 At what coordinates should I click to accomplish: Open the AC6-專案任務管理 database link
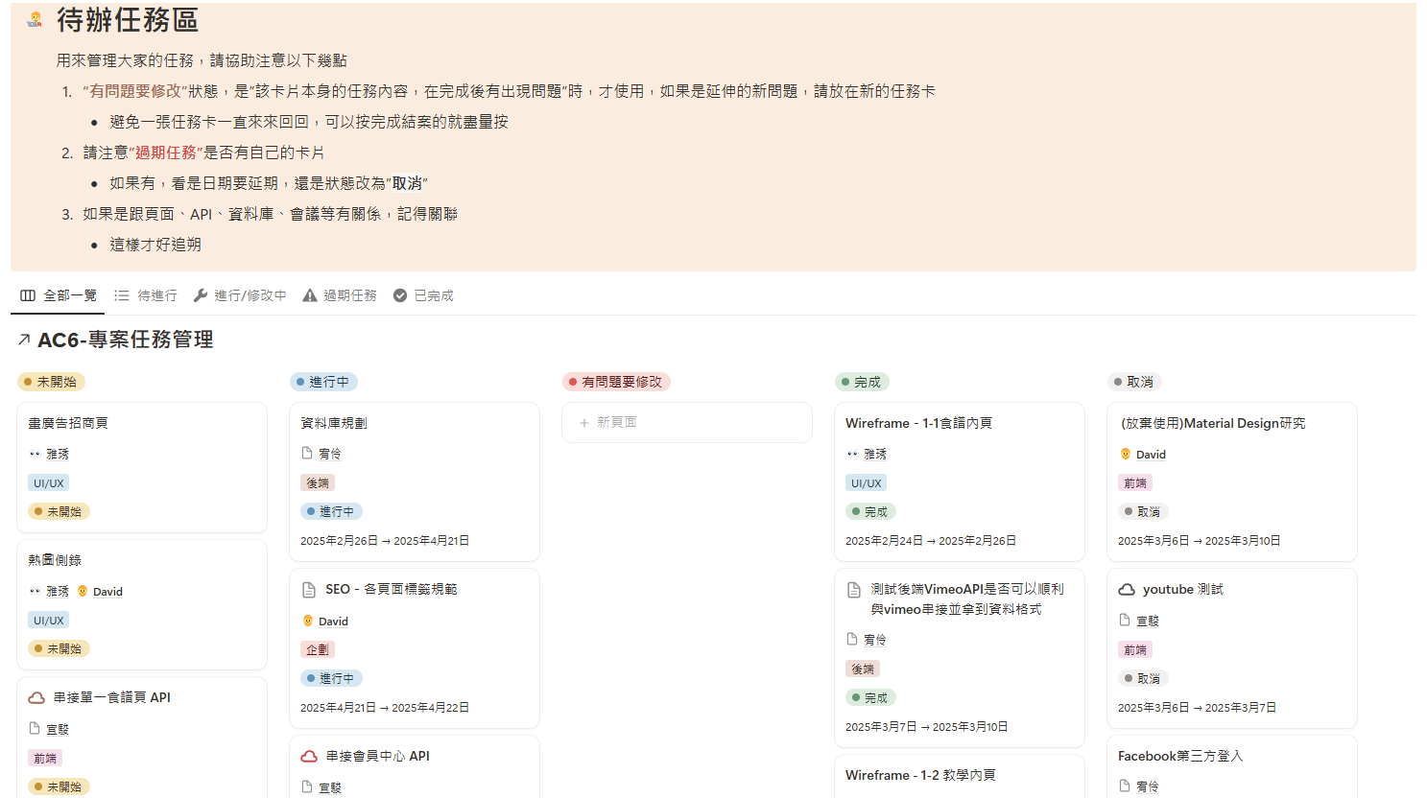(125, 340)
